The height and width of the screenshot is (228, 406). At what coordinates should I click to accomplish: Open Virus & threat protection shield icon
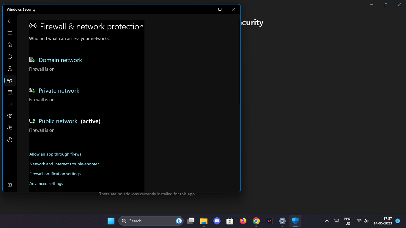[10, 57]
